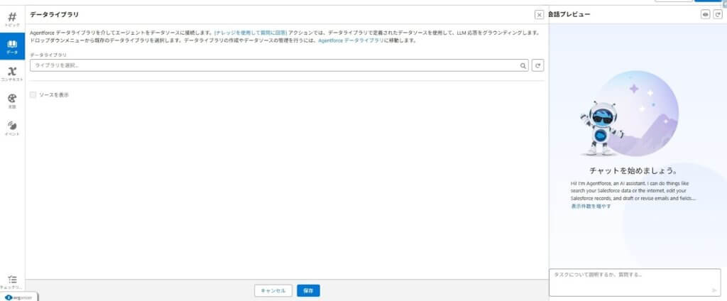Click the organizer badge in bottom-left corner
727x301 pixels.
pyautogui.click(x=18, y=297)
